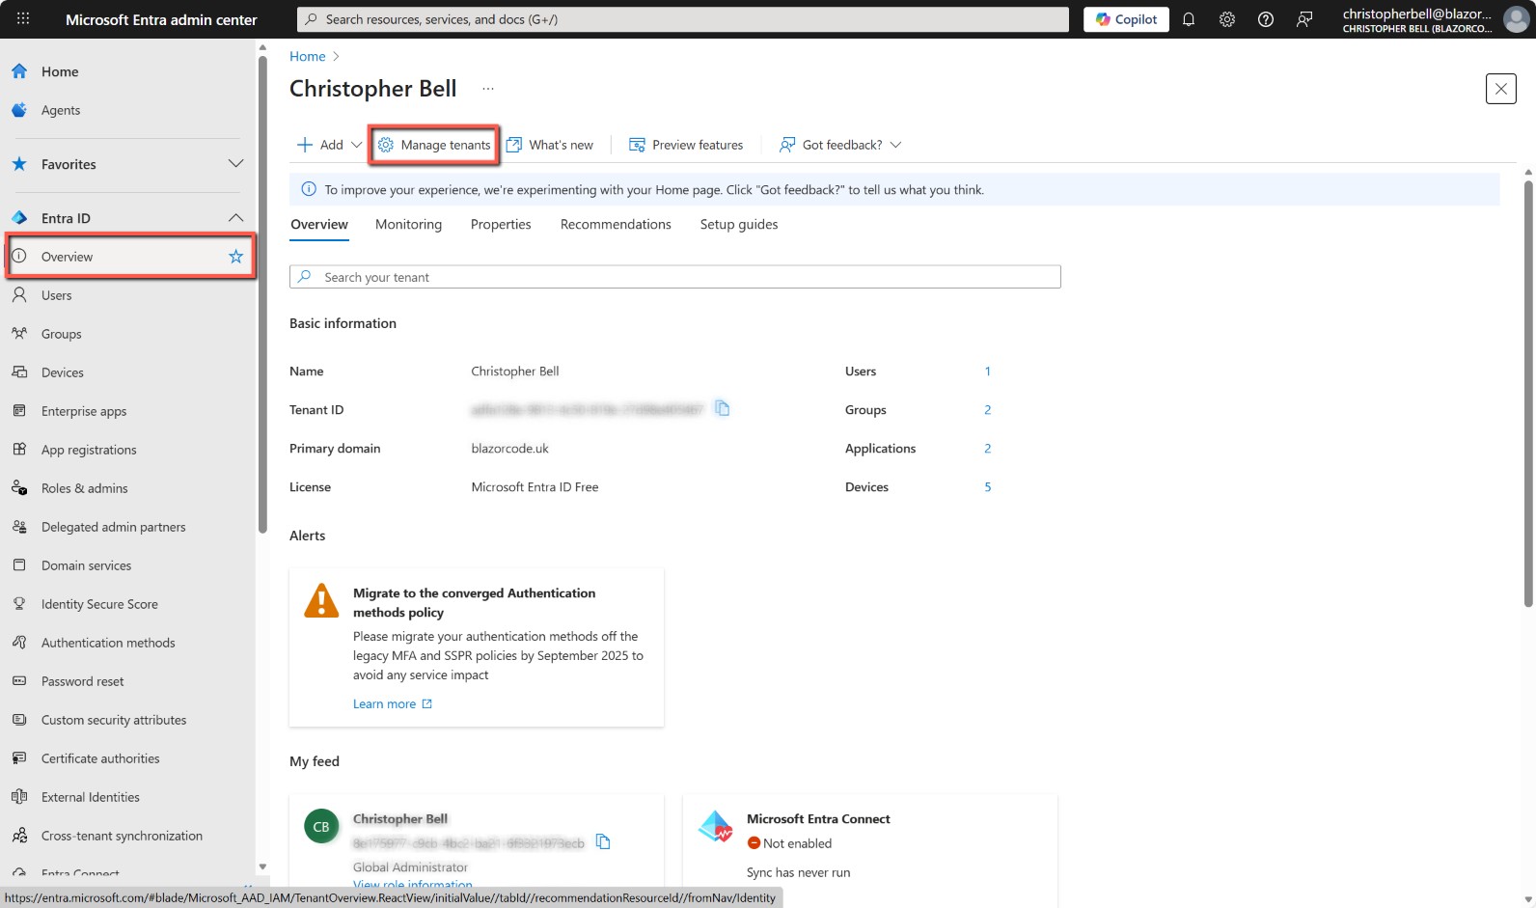Click the user account avatar
Screen dimensions: 1536x908
[x=1516, y=19]
